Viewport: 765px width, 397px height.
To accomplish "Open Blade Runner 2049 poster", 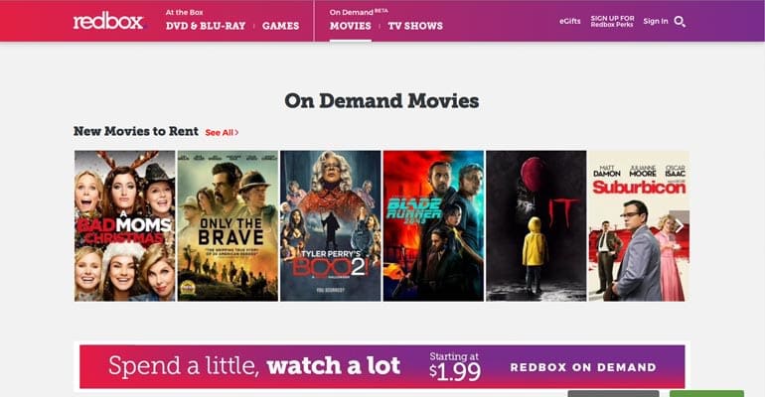I will [433, 225].
